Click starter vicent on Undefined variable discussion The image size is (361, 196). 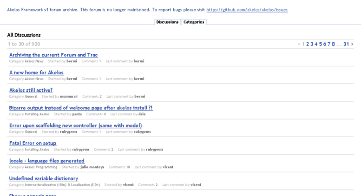click(x=128, y=185)
